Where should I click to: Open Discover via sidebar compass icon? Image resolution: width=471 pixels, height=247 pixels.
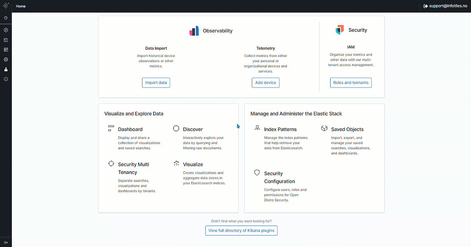6,30
